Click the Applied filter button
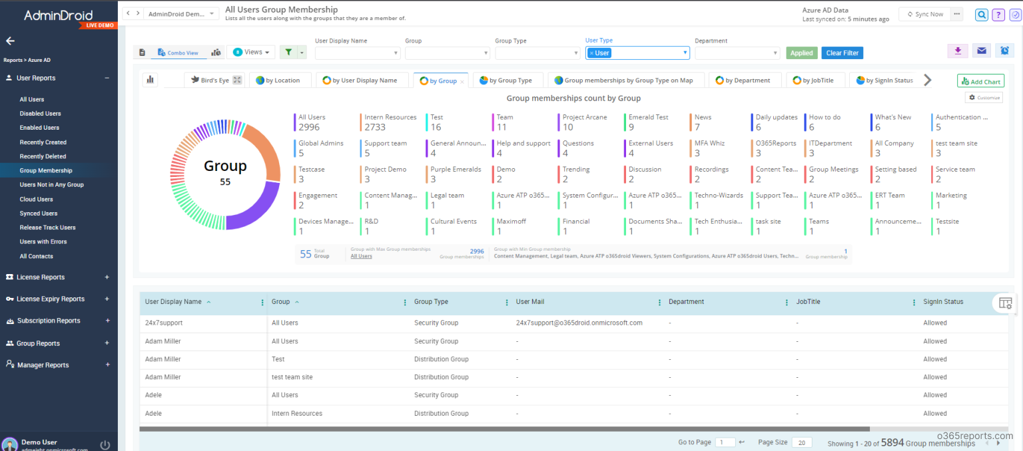This screenshot has height=451, width=1023. pos(801,53)
